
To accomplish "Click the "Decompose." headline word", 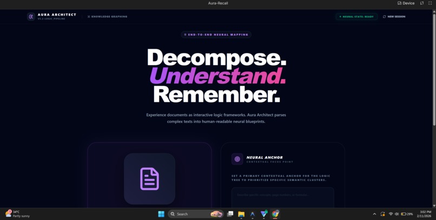I will tap(216, 57).
